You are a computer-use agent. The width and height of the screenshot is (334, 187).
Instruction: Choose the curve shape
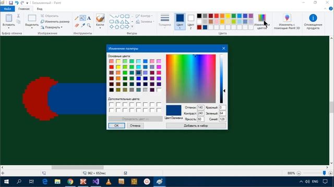coord(117,16)
